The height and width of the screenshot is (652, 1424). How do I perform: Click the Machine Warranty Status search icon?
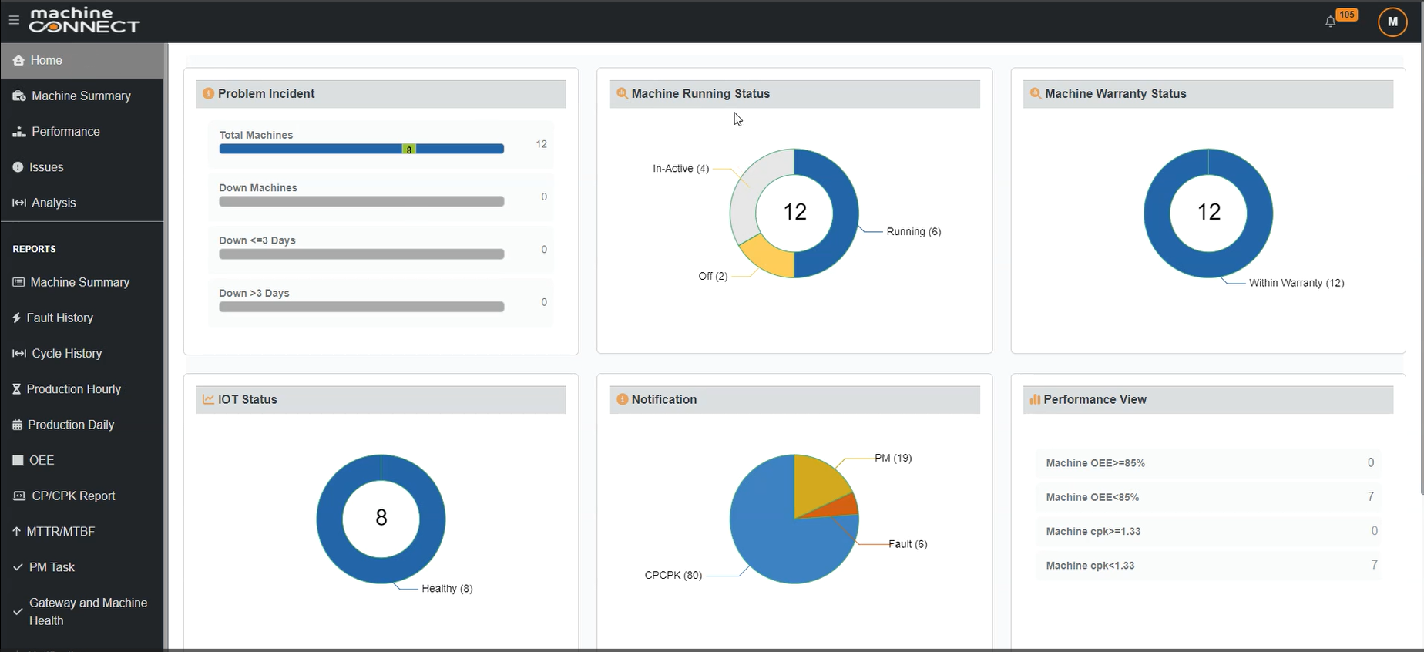(1036, 94)
